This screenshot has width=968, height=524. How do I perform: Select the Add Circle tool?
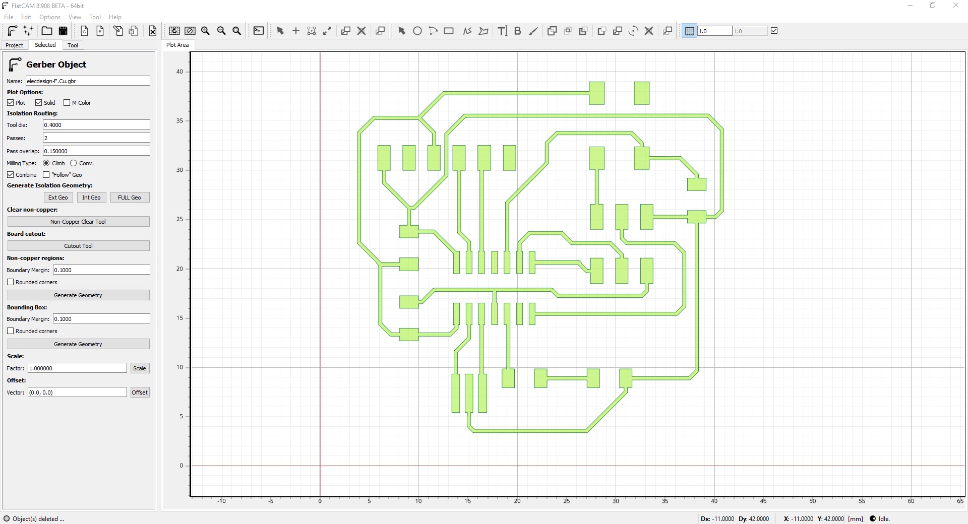point(417,31)
